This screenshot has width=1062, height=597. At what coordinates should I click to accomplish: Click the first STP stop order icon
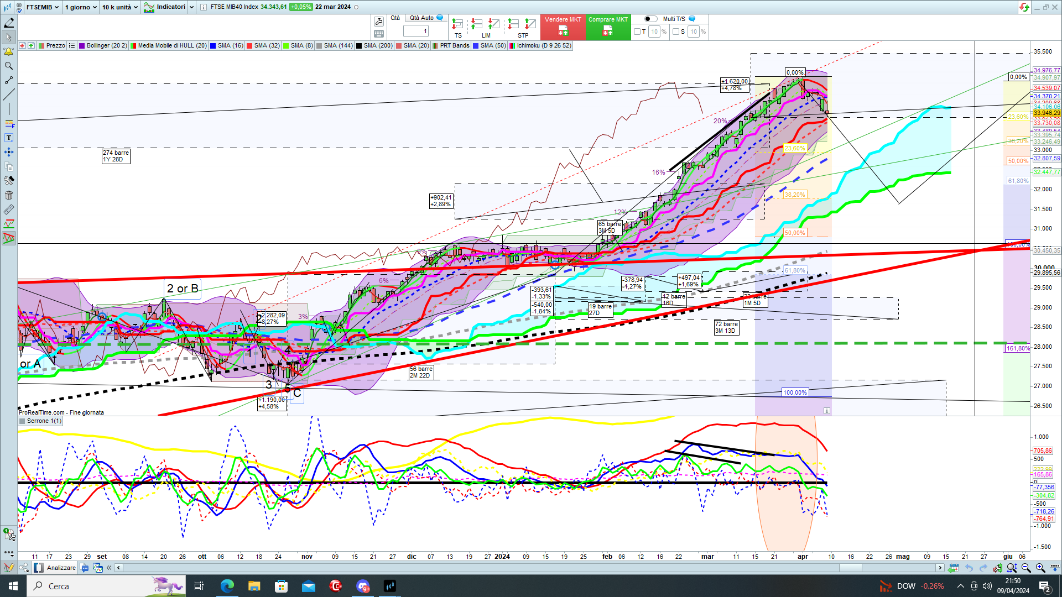pyautogui.click(x=513, y=24)
